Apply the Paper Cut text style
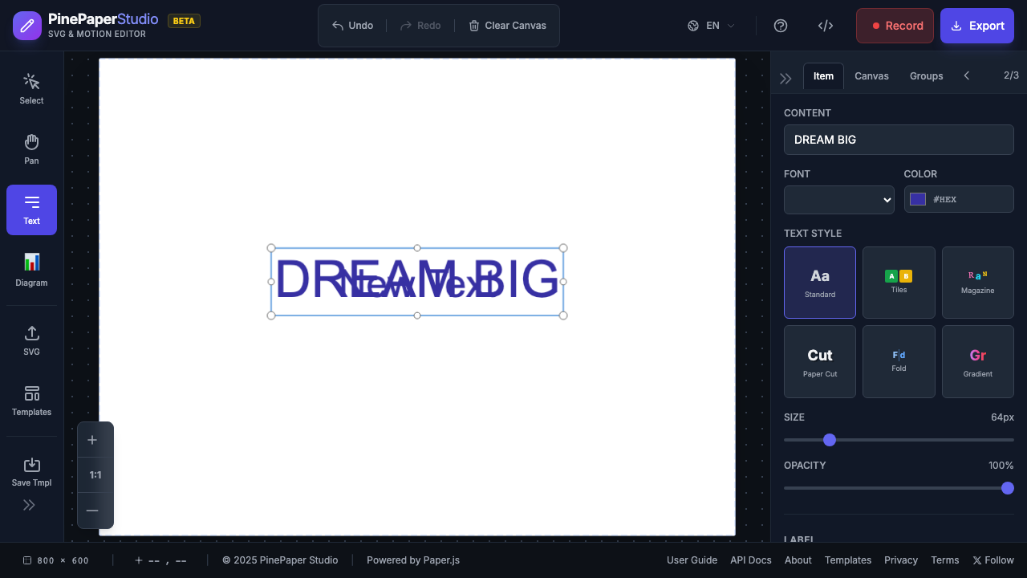Viewport: 1027px width, 578px height. (819, 360)
